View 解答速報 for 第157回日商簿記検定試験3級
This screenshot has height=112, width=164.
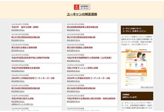coord(74,40)
